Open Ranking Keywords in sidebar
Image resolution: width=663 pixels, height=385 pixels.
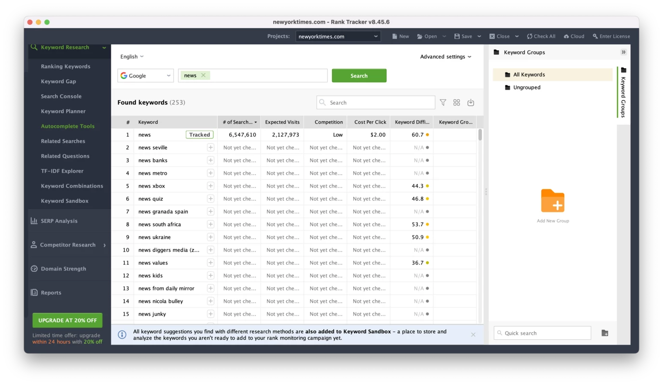pyautogui.click(x=66, y=66)
